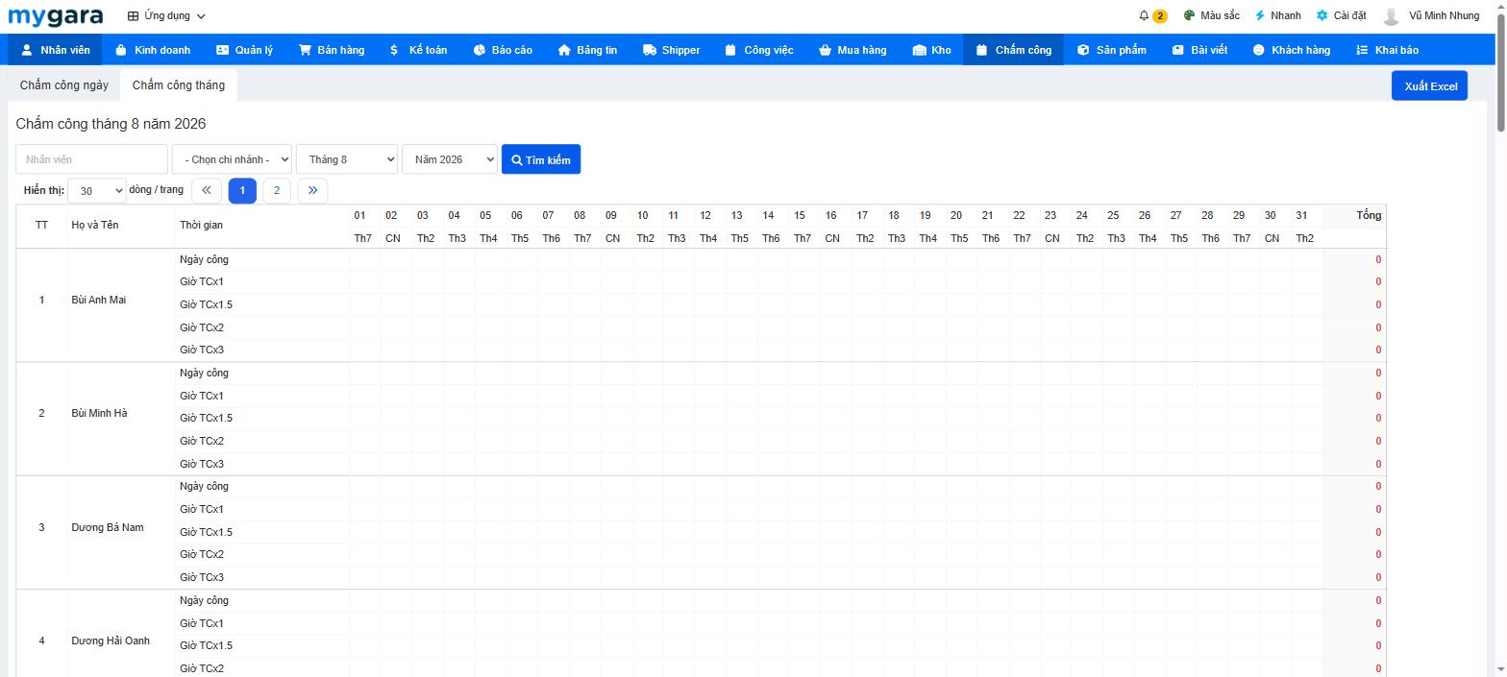The image size is (1507, 677).
Task: Click the Họ và Tên column header
Action: point(94,226)
